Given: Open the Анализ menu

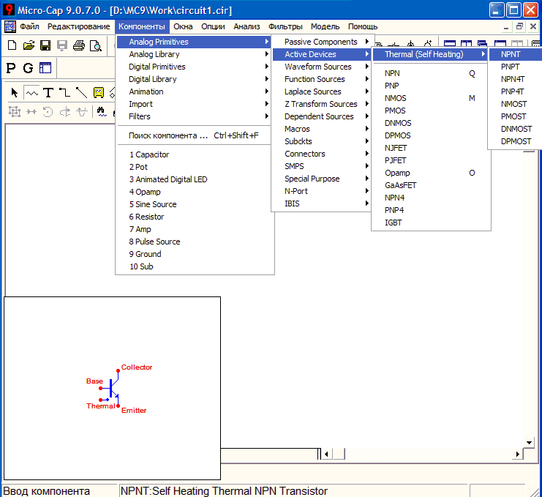Looking at the screenshot, I should point(246,26).
